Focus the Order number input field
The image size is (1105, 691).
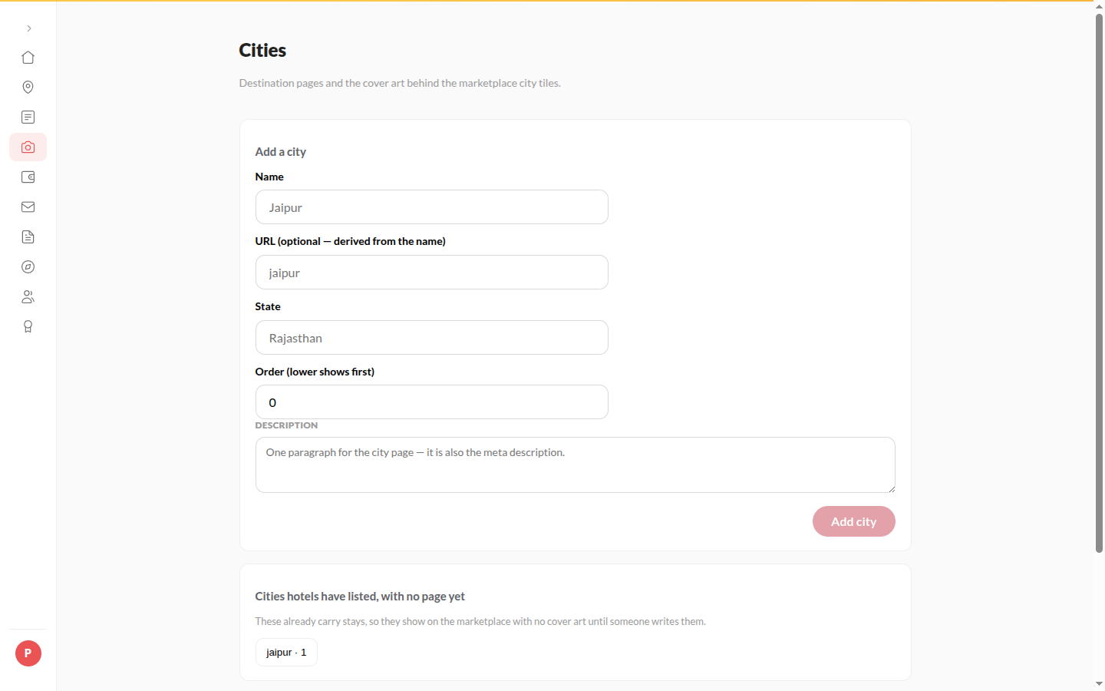pos(432,402)
